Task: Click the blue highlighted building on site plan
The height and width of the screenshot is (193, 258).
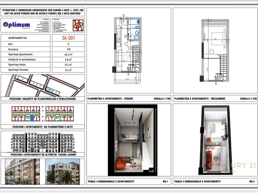Action: pyautogui.click(x=50, y=89)
